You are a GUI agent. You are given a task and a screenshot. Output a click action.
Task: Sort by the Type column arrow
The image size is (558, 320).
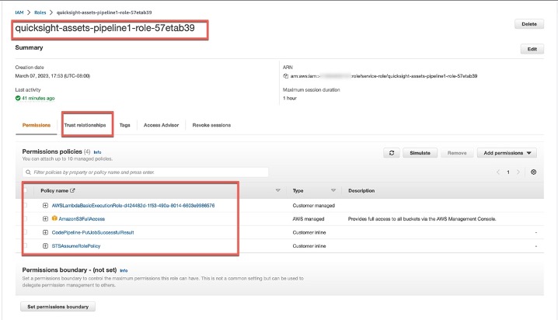pyautogui.click(x=333, y=190)
